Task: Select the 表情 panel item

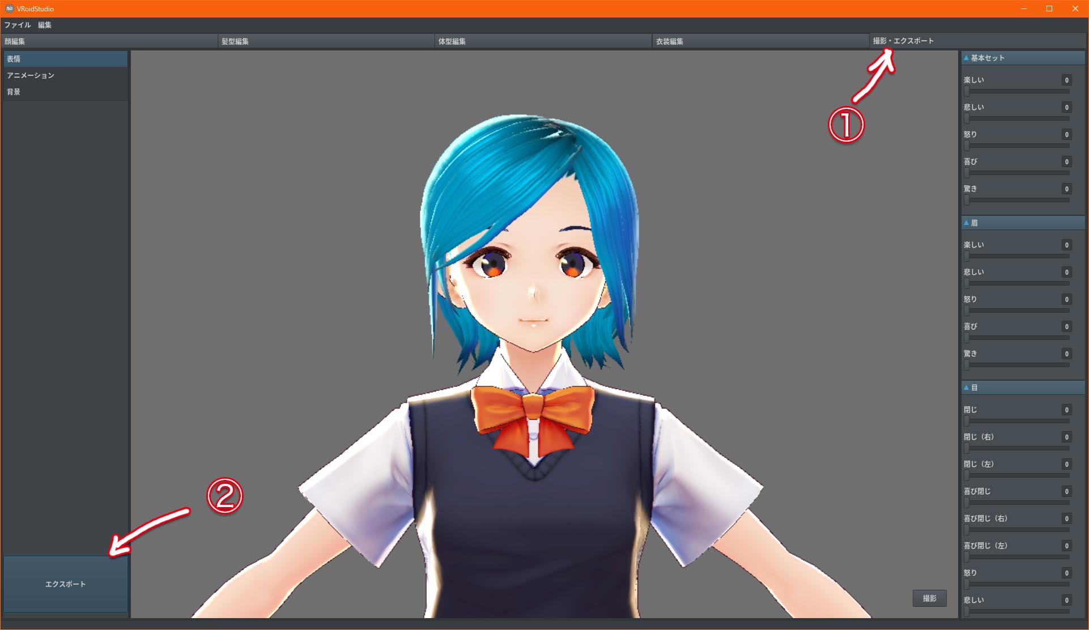Action: pyautogui.click(x=64, y=57)
